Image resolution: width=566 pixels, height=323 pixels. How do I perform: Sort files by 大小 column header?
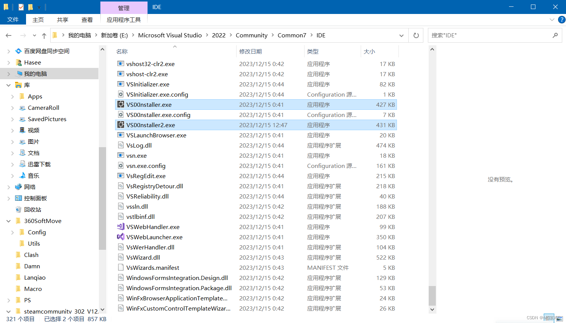(x=369, y=51)
